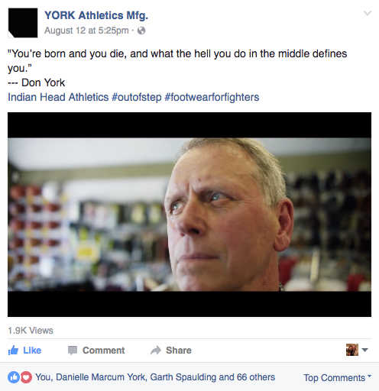Toggle the Like button on the post
Viewport: 379px width, 391px height.
[24, 351]
